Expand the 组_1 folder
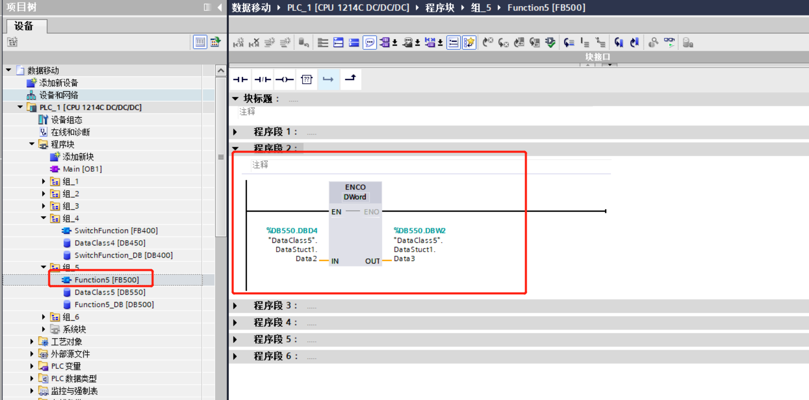Image resolution: width=809 pixels, height=400 pixels. click(x=44, y=181)
